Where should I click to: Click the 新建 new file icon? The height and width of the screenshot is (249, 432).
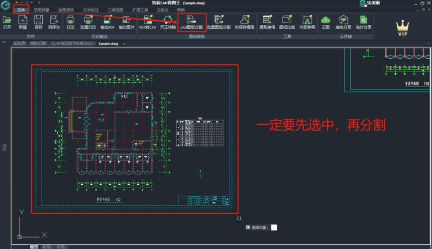(23, 22)
